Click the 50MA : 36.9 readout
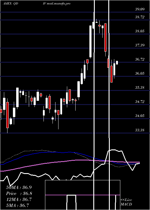The width and height of the screenshot is (150, 210). (19, 187)
